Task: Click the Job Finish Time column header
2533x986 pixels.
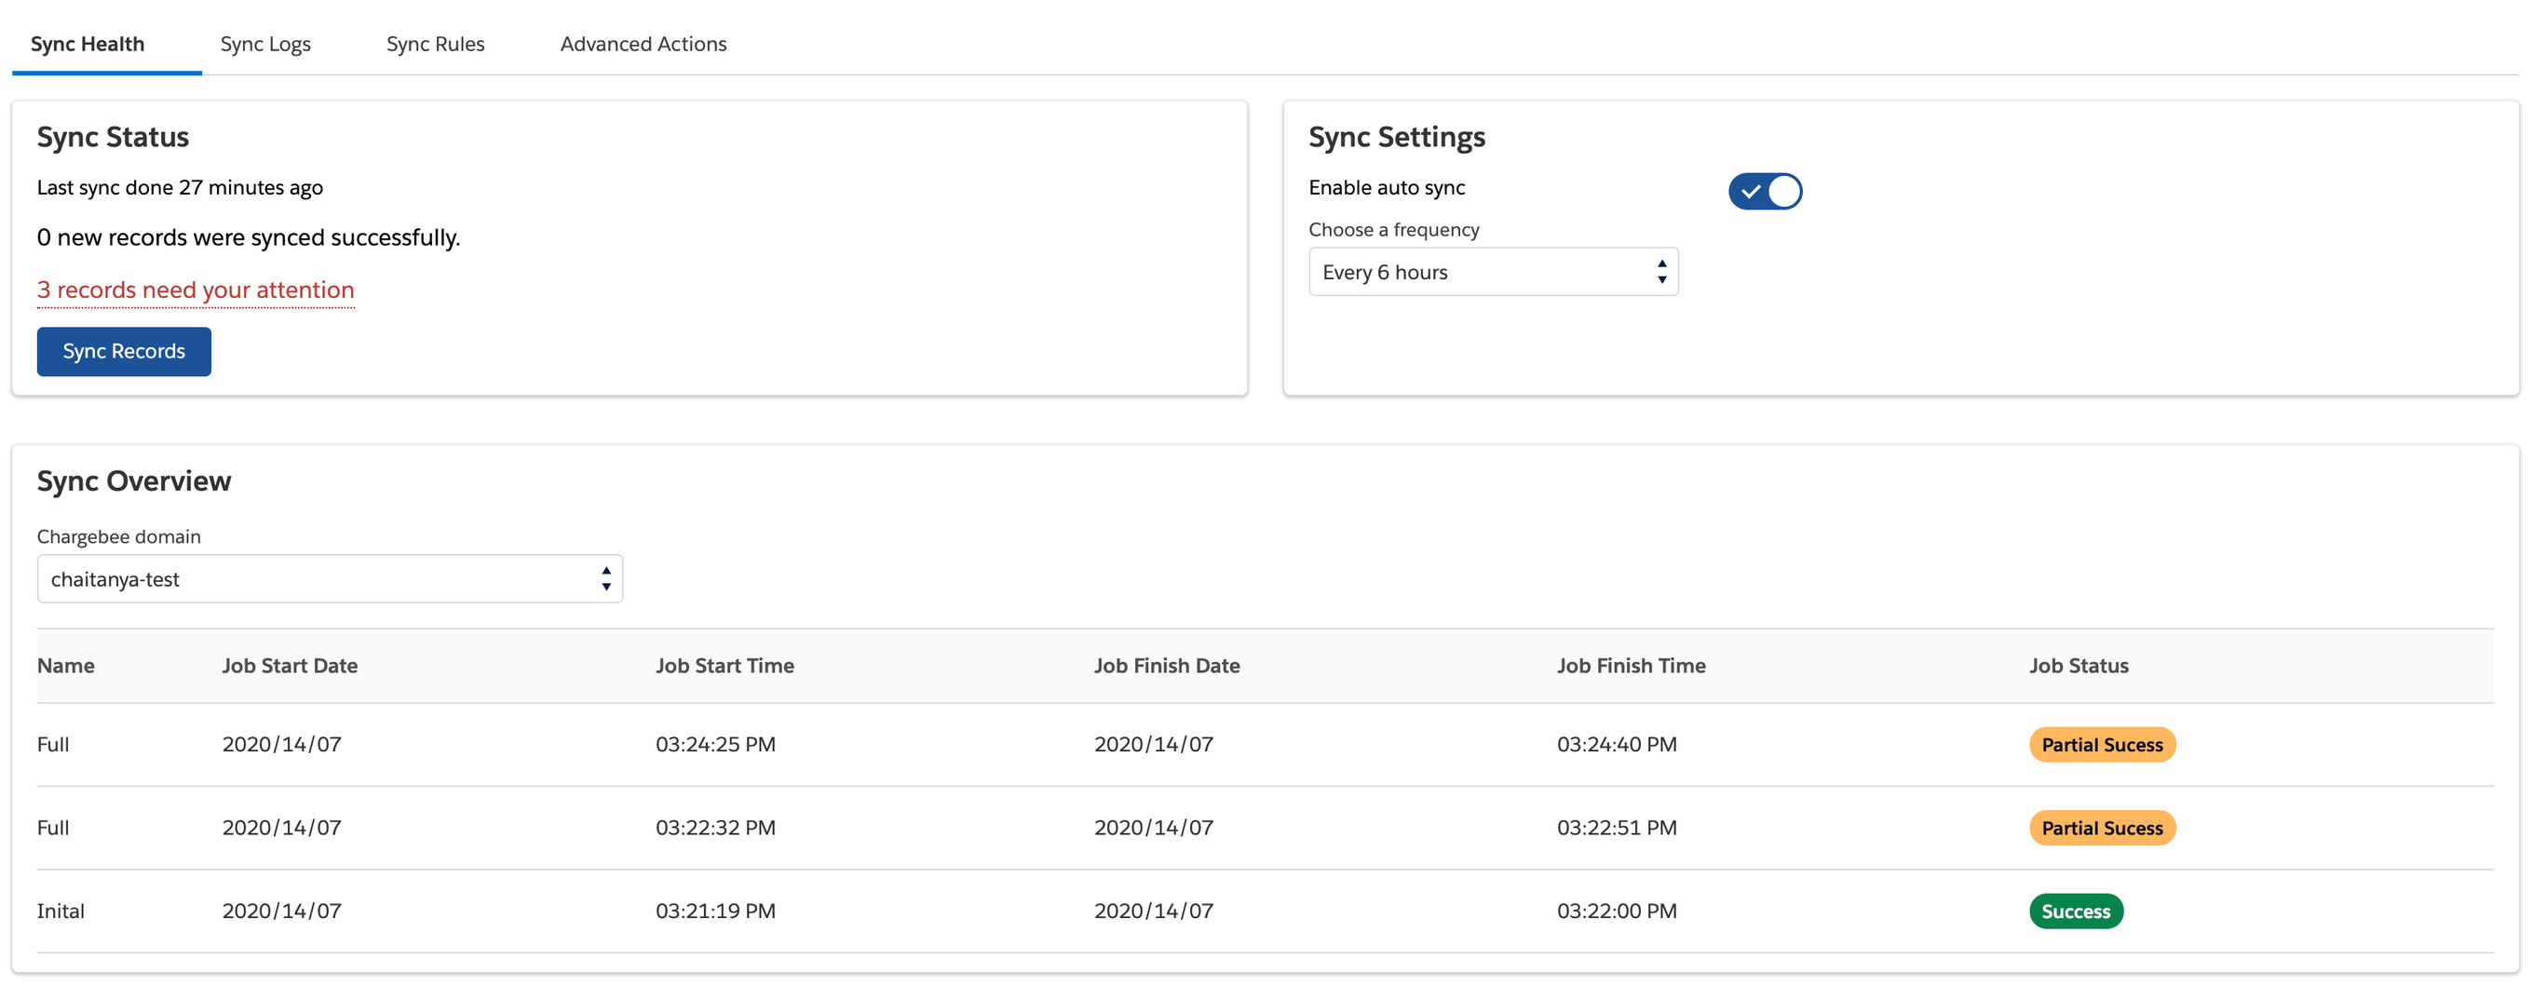Action: [x=1631, y=666]
